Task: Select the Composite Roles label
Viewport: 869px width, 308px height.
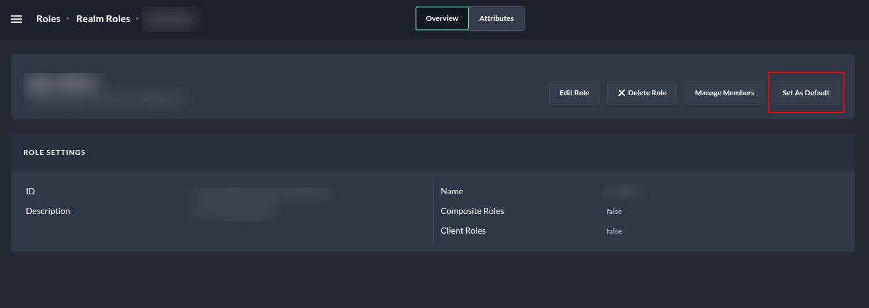Action: (x=472, y=211)
